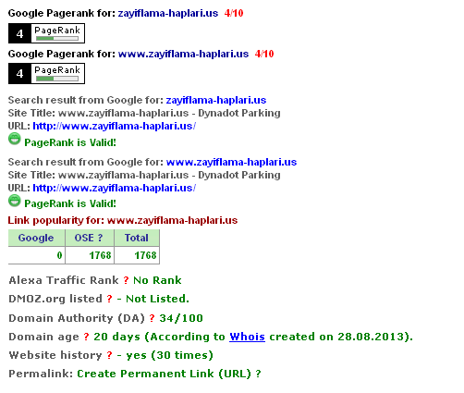Click the first red 4/10 score
The width and height of the screenshot is (464, 393).
[x=234, y=13]
